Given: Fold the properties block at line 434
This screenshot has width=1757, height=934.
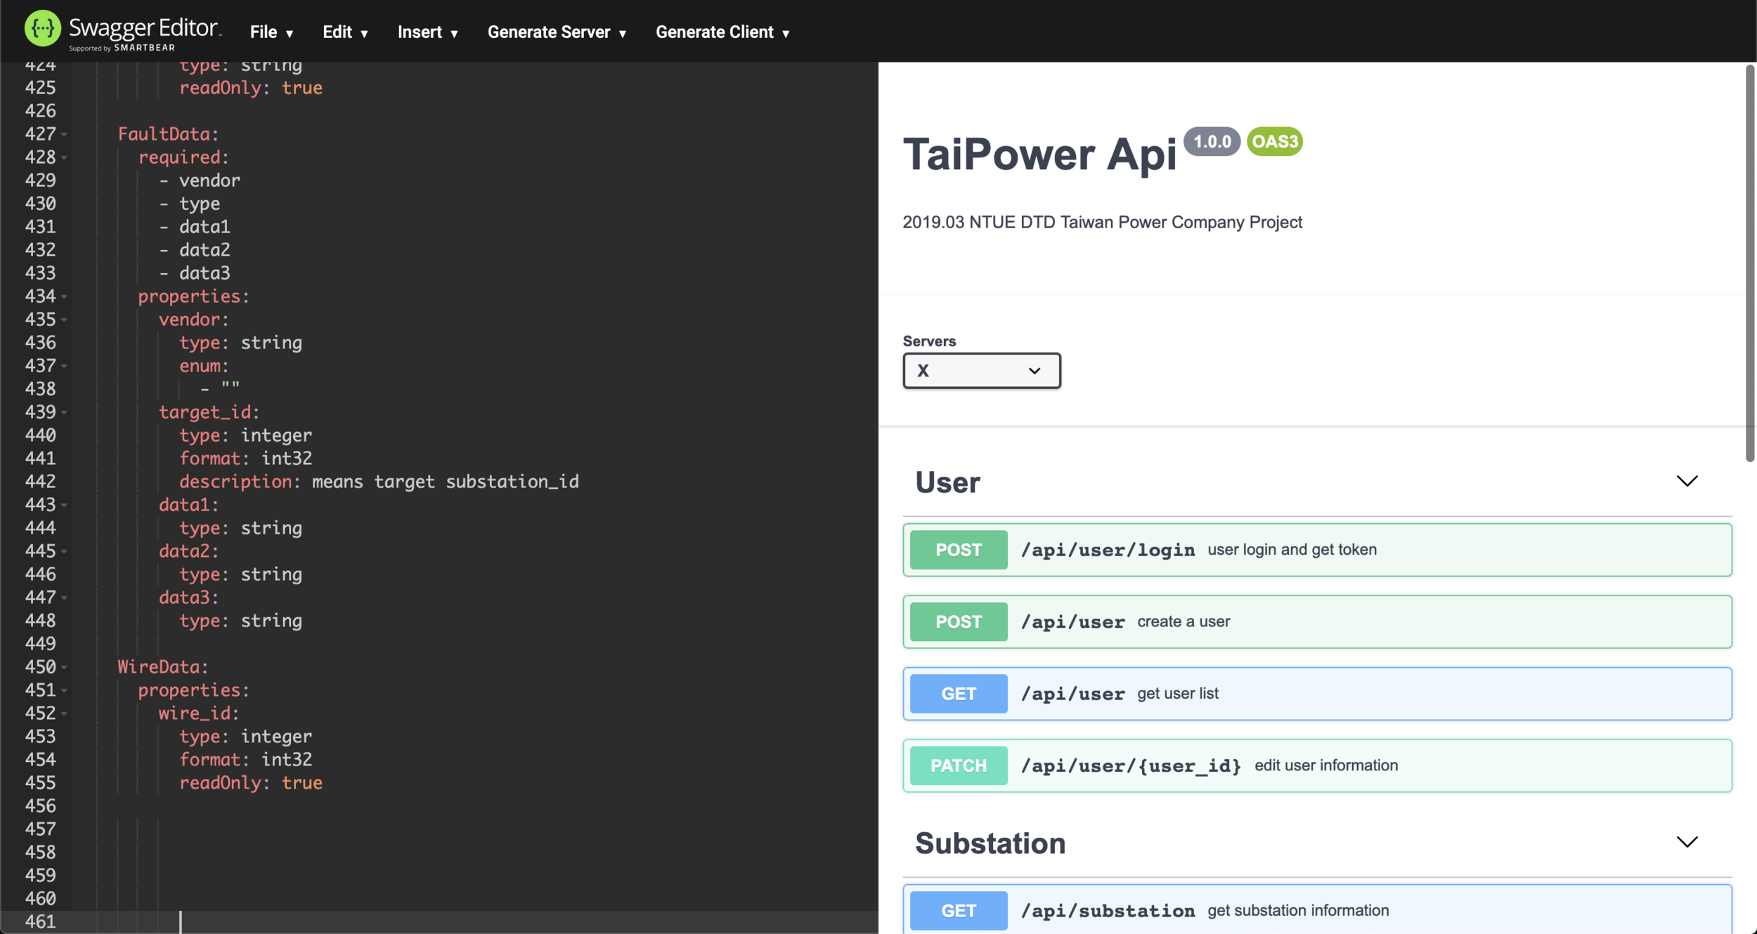Looking at the screenshot, I should pos(64,296).
